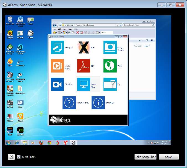187x168 pixels.
Task: Open the flame Spark desktop shortcut
Action: pyautogui.click(x=10, y=62)
